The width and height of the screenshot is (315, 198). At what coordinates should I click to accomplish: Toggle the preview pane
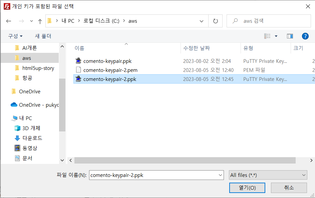coord(290,36)
